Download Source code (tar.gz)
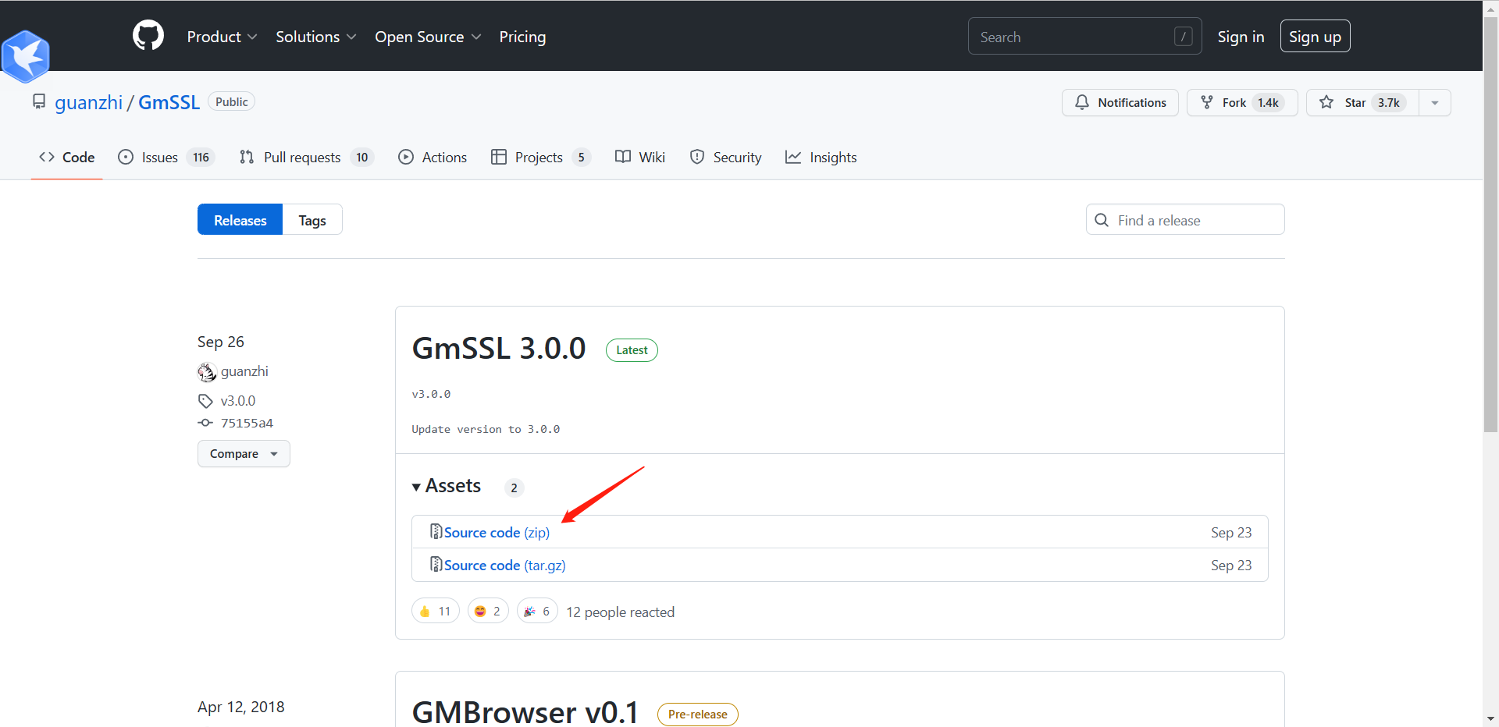Viewport: 1499px width, 727px height. pyautogui.click(x=504, y=565)
